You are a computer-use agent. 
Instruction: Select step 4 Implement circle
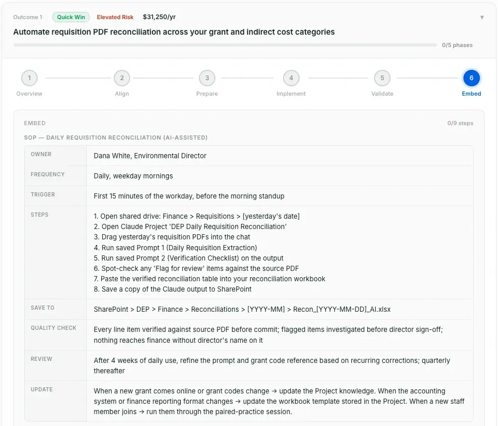291,78
